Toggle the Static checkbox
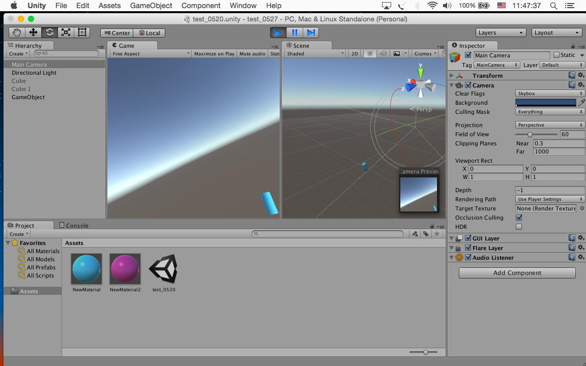The height and width of the screenshot is (366, 586). click(556, 55)
